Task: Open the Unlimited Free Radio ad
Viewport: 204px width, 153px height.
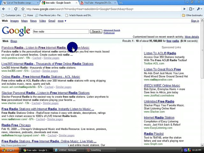Action: pyautogui.click(x=159, y=101)
